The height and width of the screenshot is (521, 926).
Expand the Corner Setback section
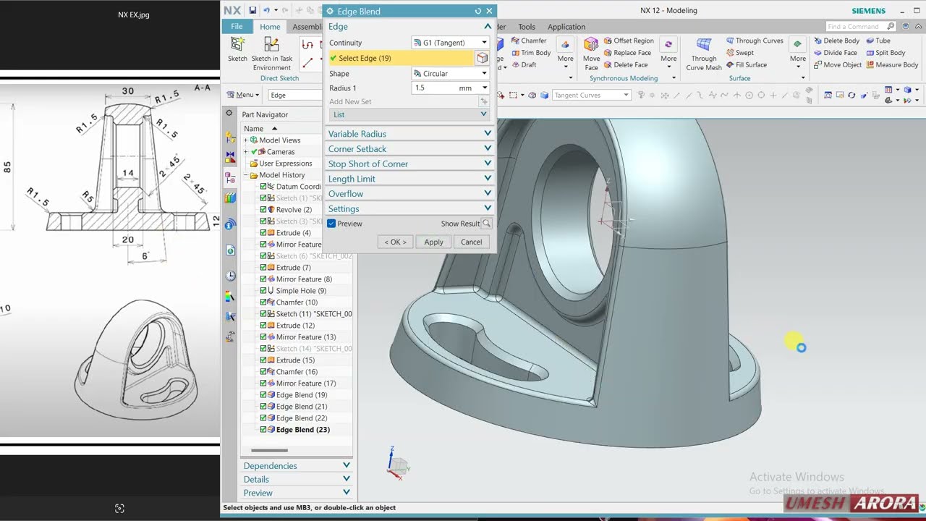(x=409, y=148)
